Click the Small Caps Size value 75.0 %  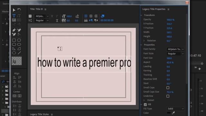tap(170, 92)
